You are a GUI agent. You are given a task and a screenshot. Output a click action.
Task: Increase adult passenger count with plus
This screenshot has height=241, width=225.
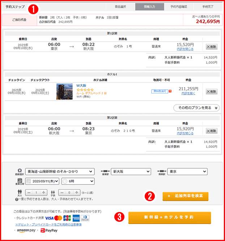(x=44, y=193)
